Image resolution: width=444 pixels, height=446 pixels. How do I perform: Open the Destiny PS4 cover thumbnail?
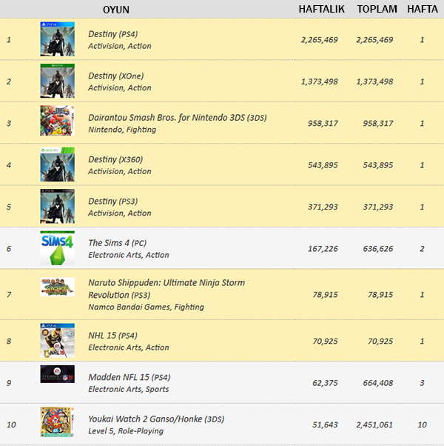[x=58, y=39]
